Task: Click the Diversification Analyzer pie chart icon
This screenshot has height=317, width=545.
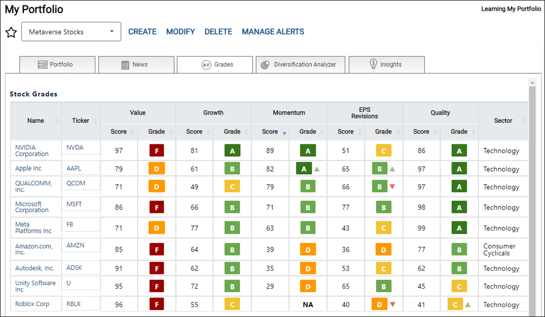Action: coord(265,65)
